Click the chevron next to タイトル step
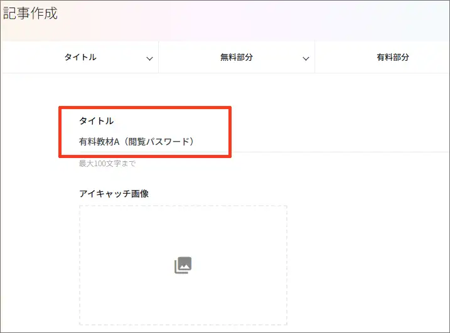This screenshot has height=333, width=450. (149, 58)
